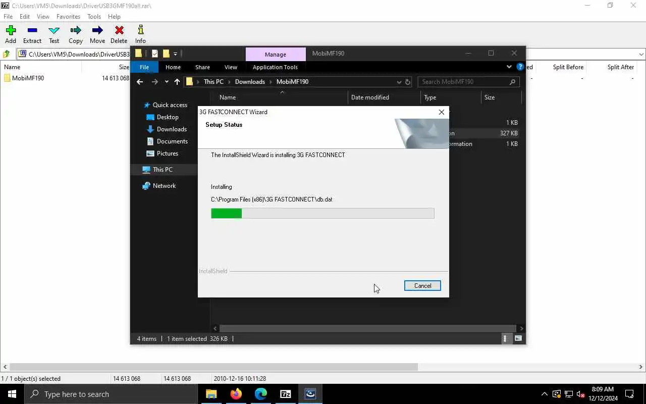Click the Explorer help question mark icon
646x404 pixels.
pos(520,67)
